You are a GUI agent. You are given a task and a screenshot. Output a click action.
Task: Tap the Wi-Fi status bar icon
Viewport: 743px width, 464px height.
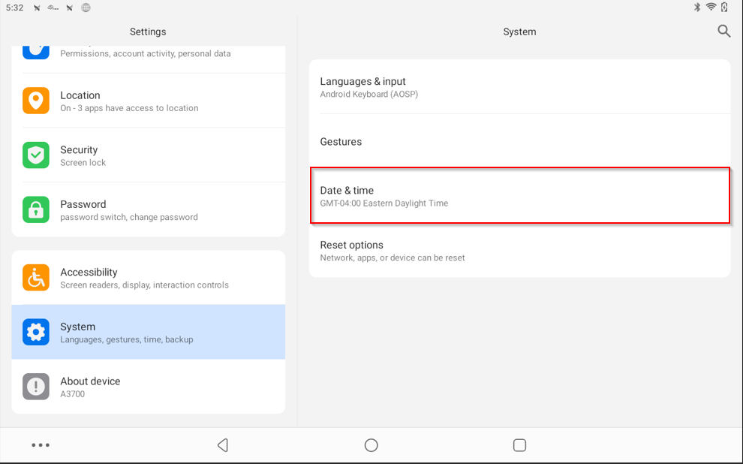click(711, 8)
